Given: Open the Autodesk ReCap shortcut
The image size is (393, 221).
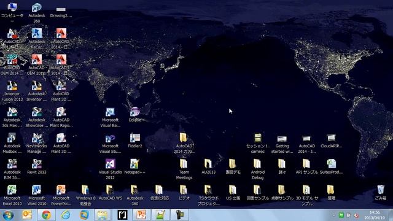Looking at the screenshot, I should 37,38.
